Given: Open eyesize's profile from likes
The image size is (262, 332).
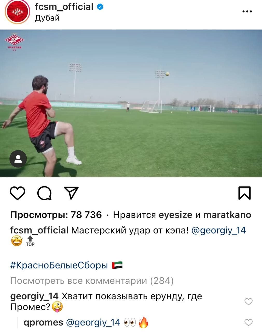Looking at the screenshot, I should tap(175, 215).
